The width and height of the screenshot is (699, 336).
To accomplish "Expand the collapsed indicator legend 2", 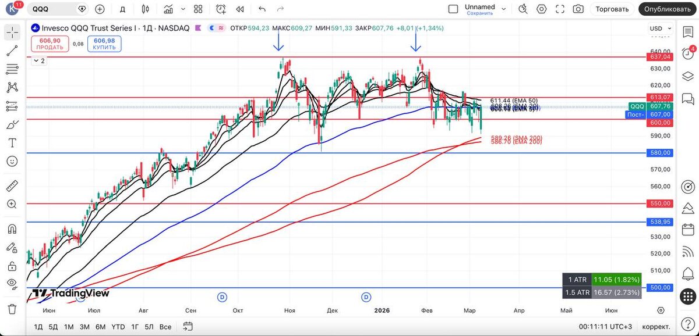I will tap(38, 60).
